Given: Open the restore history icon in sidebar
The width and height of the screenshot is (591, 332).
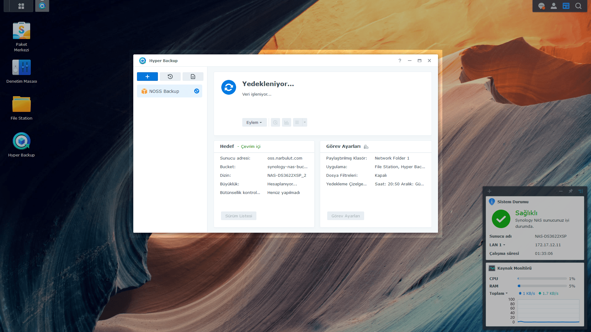Looking at the screenshot, I should coord(170,77).
